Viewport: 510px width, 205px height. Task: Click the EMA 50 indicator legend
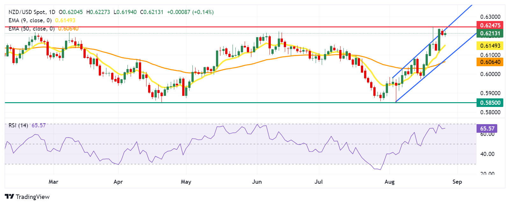coord(32,29)
